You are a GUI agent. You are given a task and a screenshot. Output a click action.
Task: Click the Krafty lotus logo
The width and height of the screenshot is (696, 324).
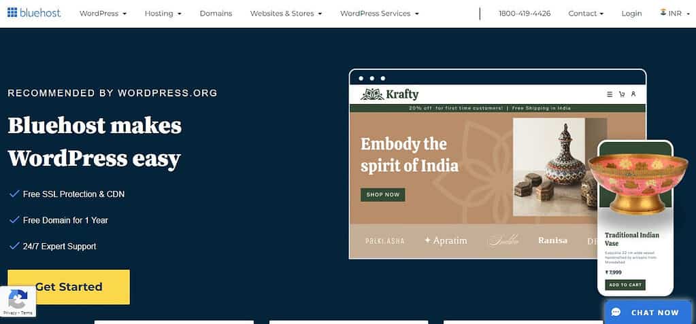pyautogui.click(x=372, y=94)
